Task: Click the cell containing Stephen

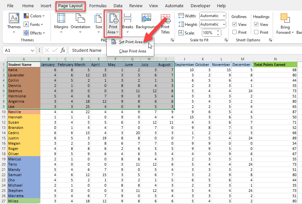Action: point(24,191)
